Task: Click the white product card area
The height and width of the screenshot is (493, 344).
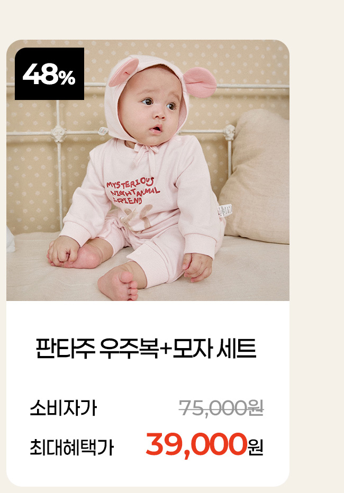Action: click(148, 393)
